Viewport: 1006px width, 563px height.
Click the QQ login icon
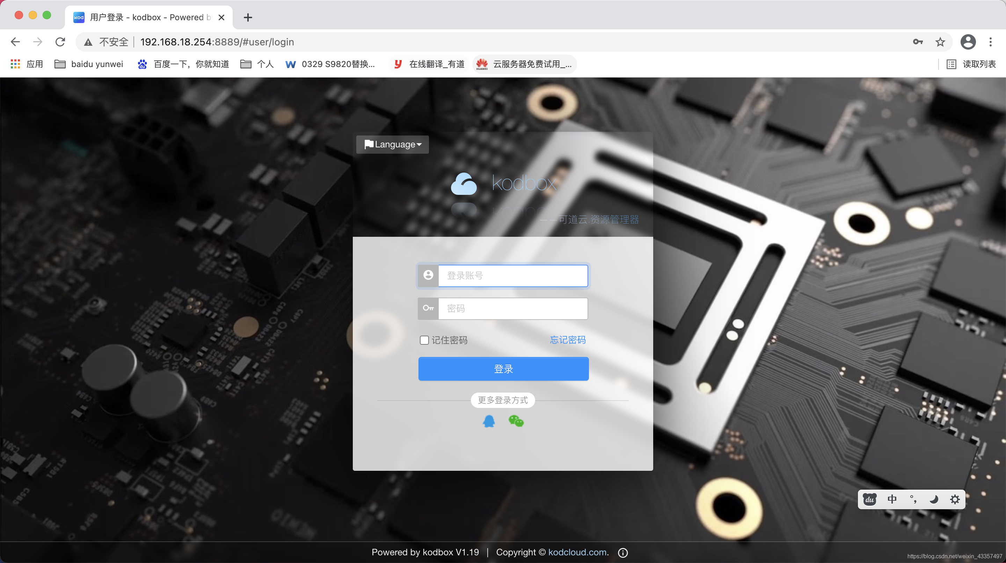coord(488,422)
